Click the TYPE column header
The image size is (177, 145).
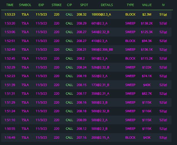[x=130, y=5]
